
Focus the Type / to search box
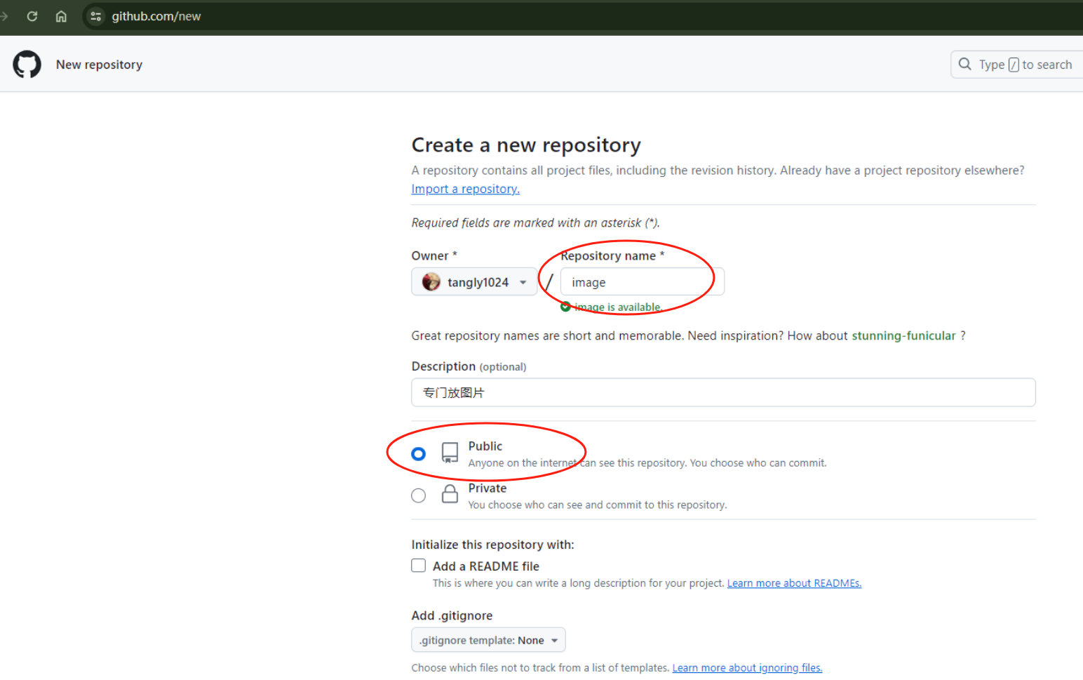(1018, 65)
